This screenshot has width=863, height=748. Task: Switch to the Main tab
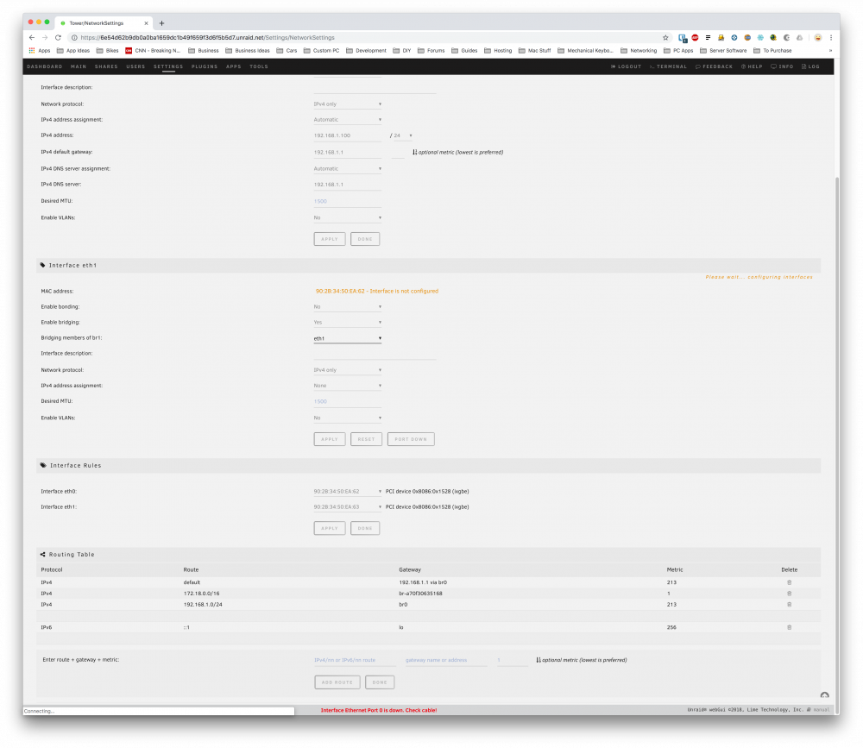pos(79,66)
